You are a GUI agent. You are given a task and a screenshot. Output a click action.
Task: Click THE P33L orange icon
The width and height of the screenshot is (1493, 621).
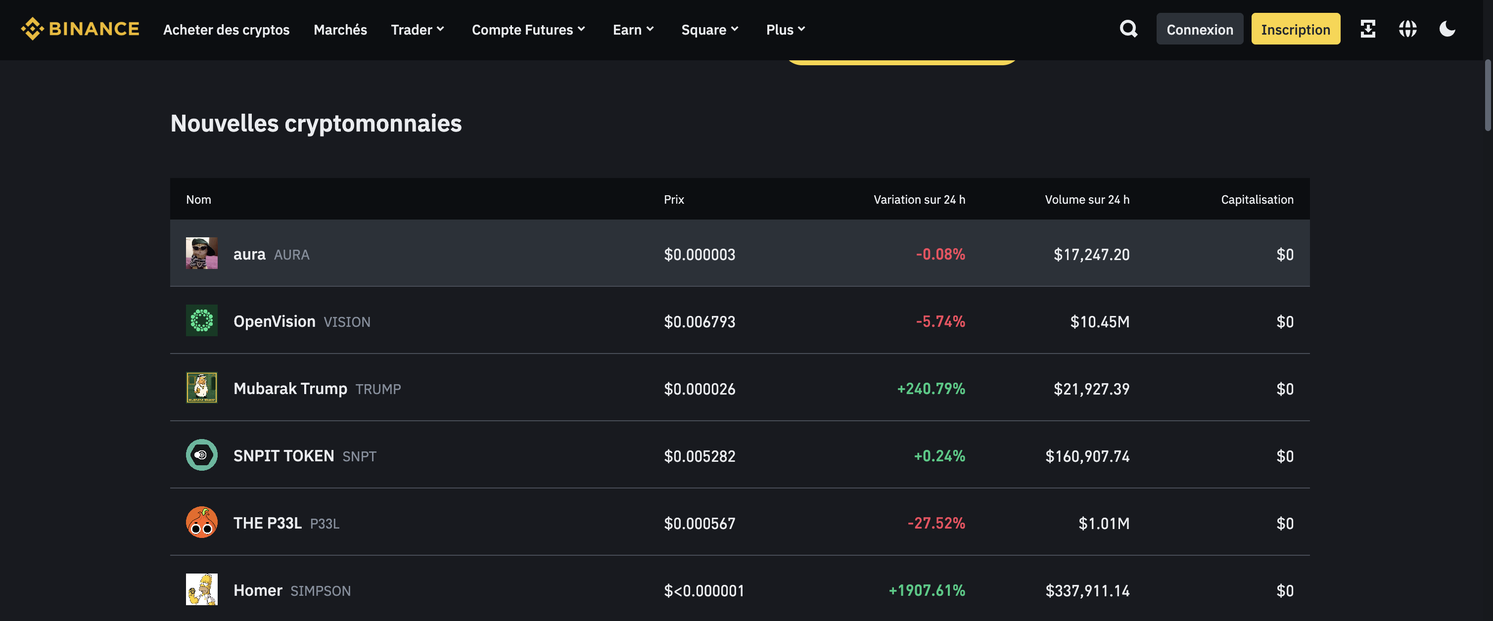(202, 522)
